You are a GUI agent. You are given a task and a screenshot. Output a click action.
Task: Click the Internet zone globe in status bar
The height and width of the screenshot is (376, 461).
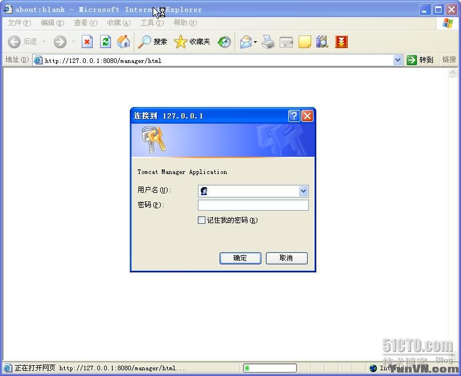[373, 368]
